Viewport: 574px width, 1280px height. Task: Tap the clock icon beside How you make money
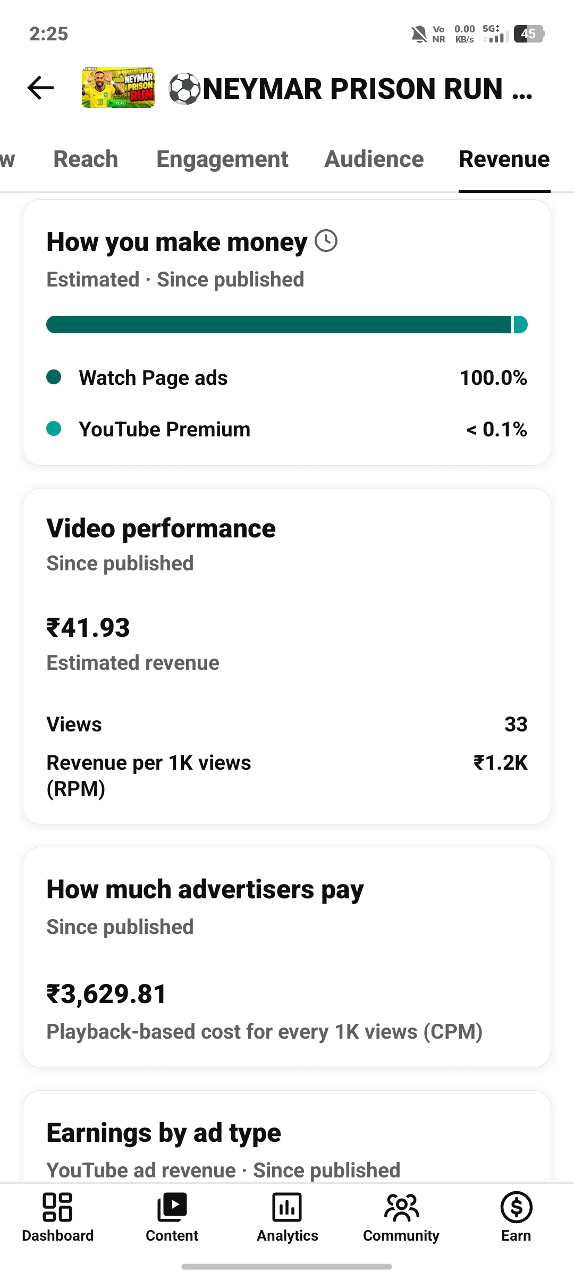click(326, 241)
